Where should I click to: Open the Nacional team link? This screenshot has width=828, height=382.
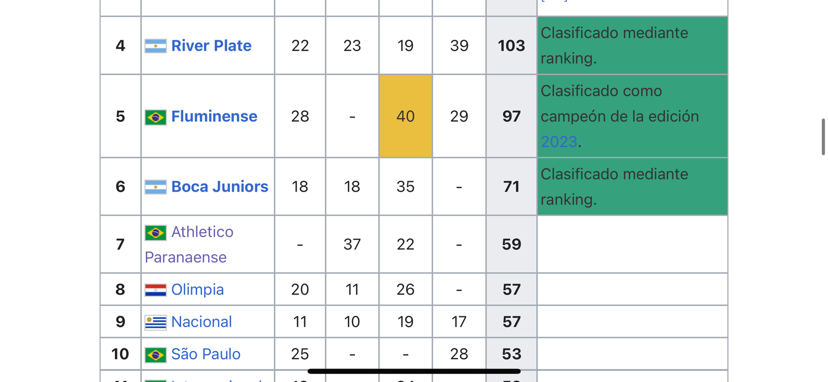pyautogui.click(x=201, y=321)
